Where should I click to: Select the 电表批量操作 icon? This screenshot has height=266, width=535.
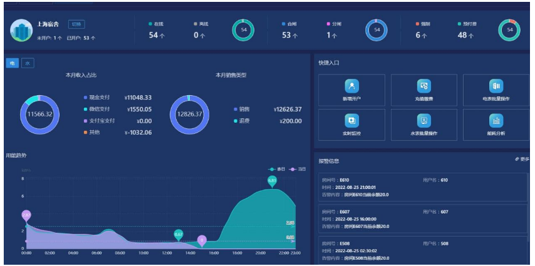click(496, 86)
